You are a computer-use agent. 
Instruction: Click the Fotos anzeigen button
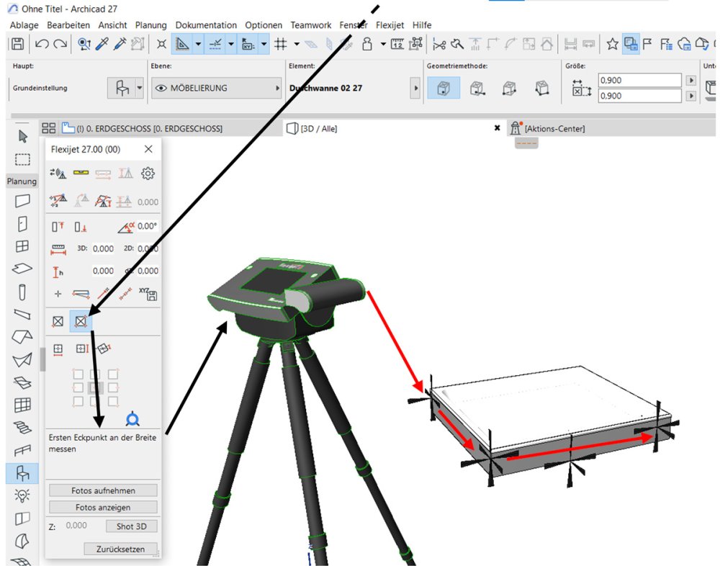coord(103,507)
